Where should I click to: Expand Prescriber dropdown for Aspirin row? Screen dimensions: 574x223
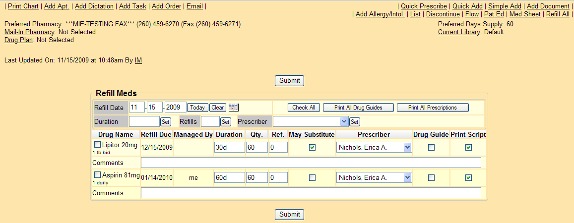coord(374,177)
